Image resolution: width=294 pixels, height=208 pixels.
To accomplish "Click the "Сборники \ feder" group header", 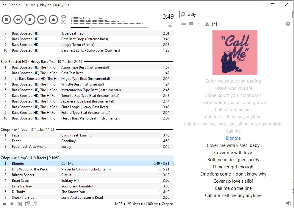I will (x=87, y=130).
